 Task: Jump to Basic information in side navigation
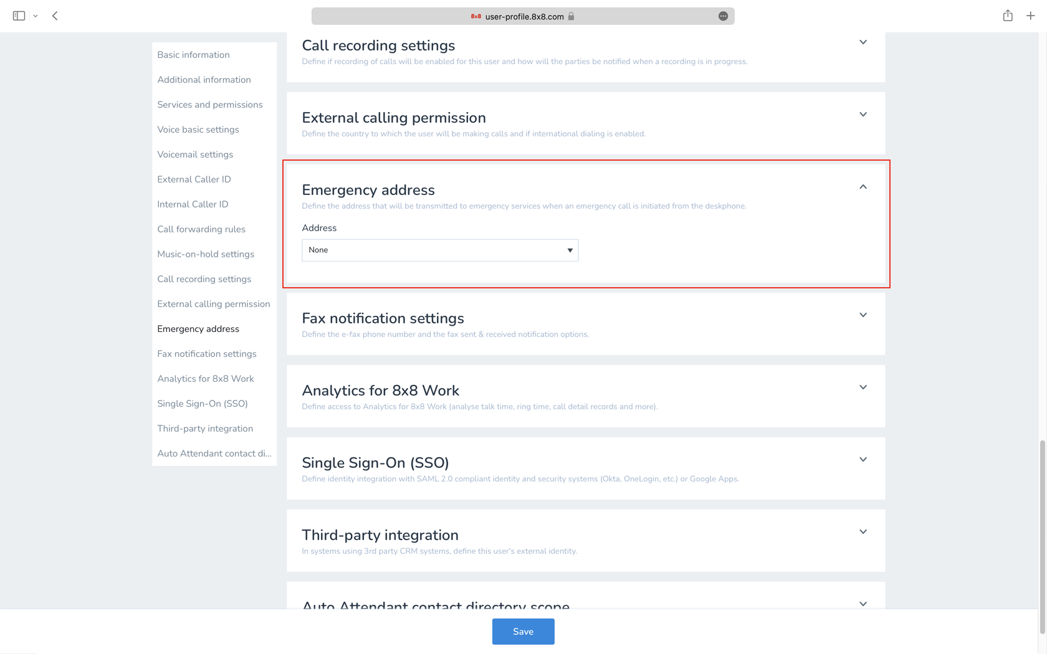click(193, 55)
